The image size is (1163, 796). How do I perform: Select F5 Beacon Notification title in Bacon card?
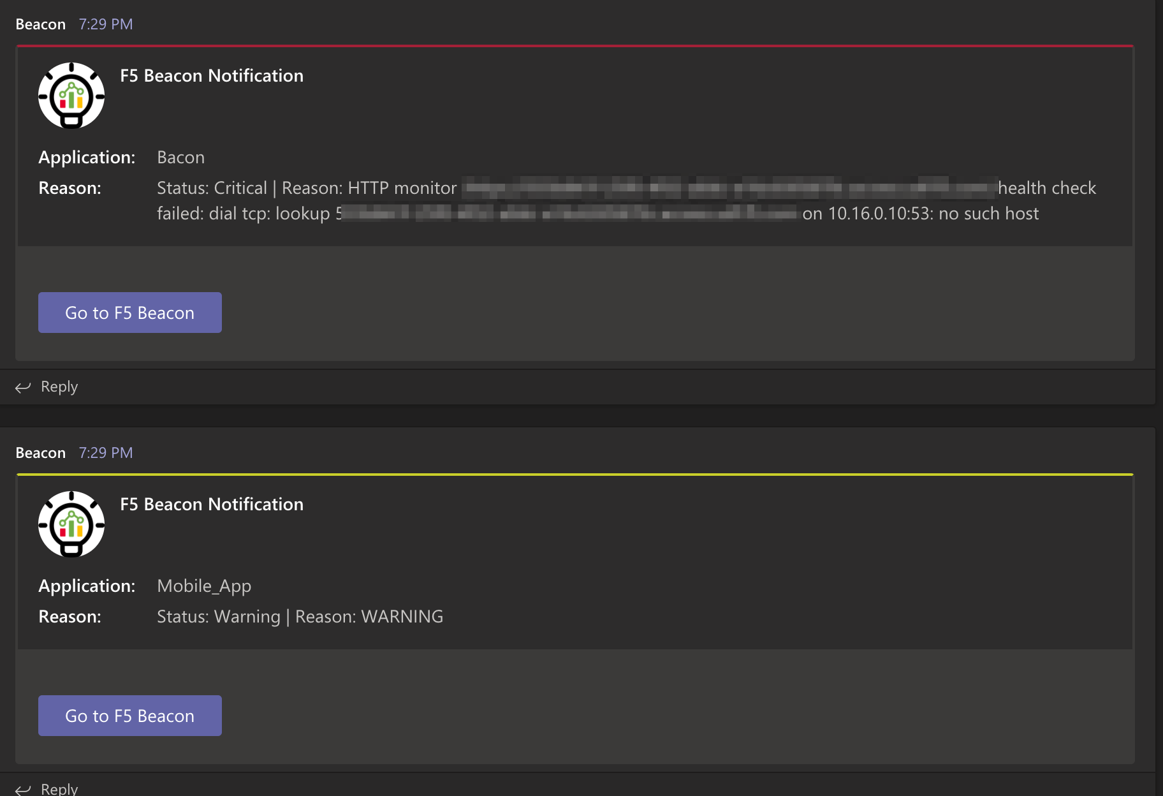[212, 75]
